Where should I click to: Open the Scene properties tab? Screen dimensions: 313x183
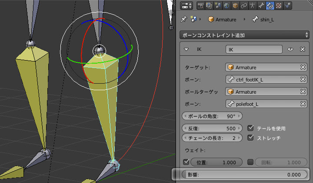(218, 6)
